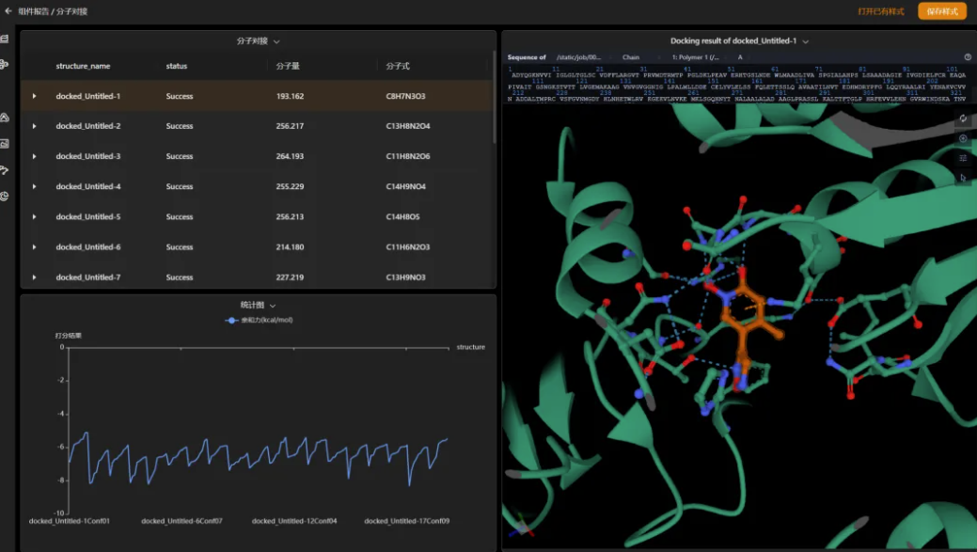Expand the docked_Untitled-5 row
977x552 pixels.
34,217
